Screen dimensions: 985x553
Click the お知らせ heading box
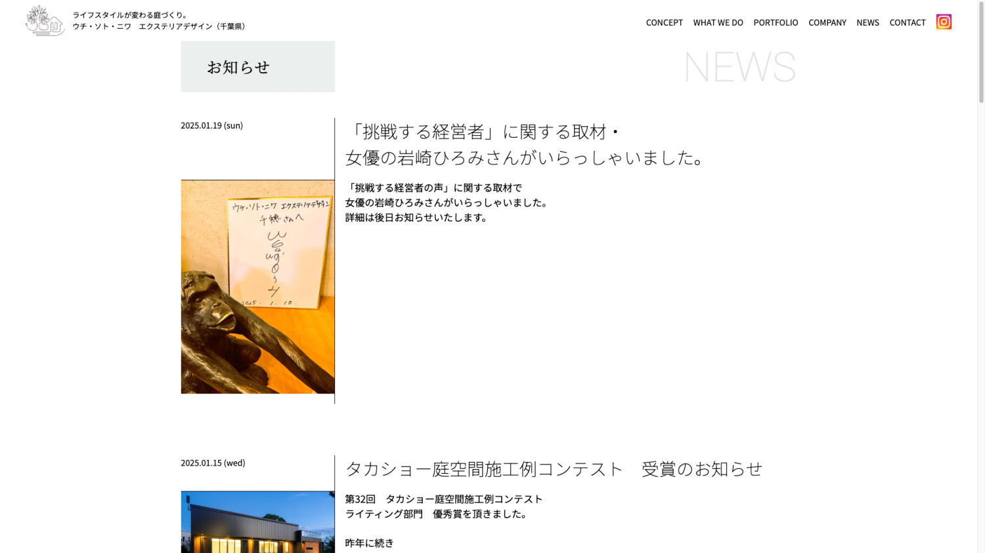tap(257, 67)
